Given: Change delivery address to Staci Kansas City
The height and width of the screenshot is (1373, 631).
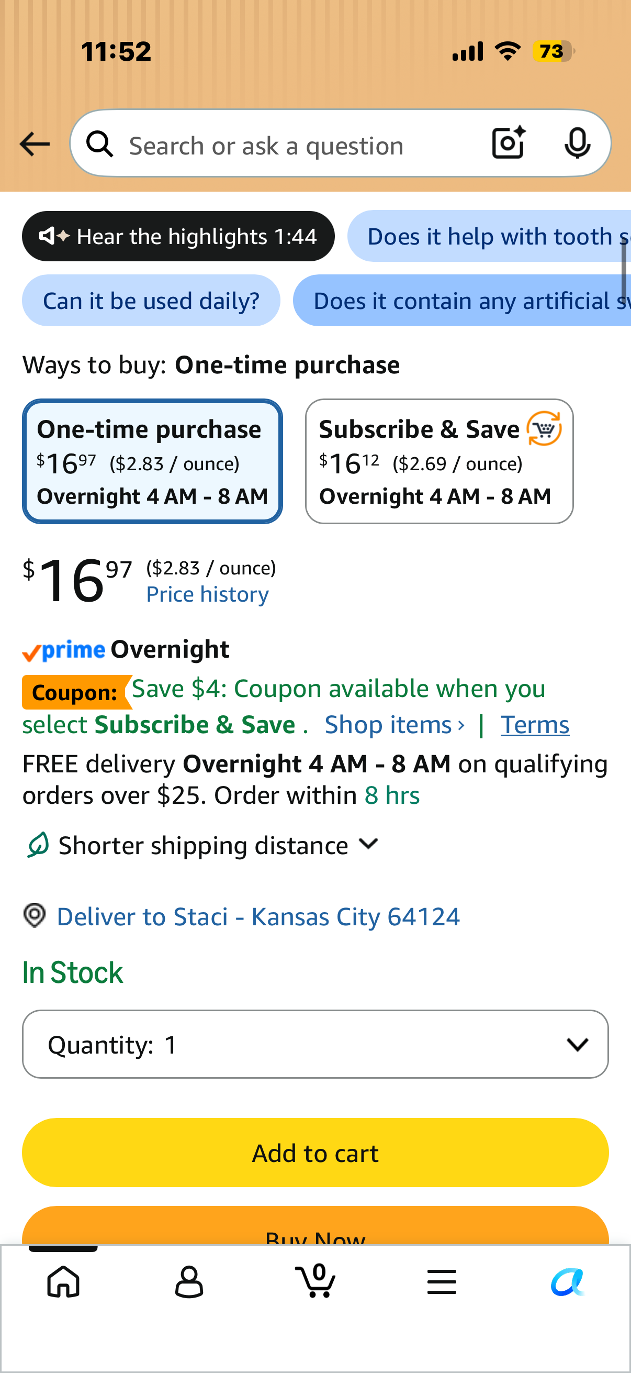Looking at the screenshot, I should coord(258,917).
